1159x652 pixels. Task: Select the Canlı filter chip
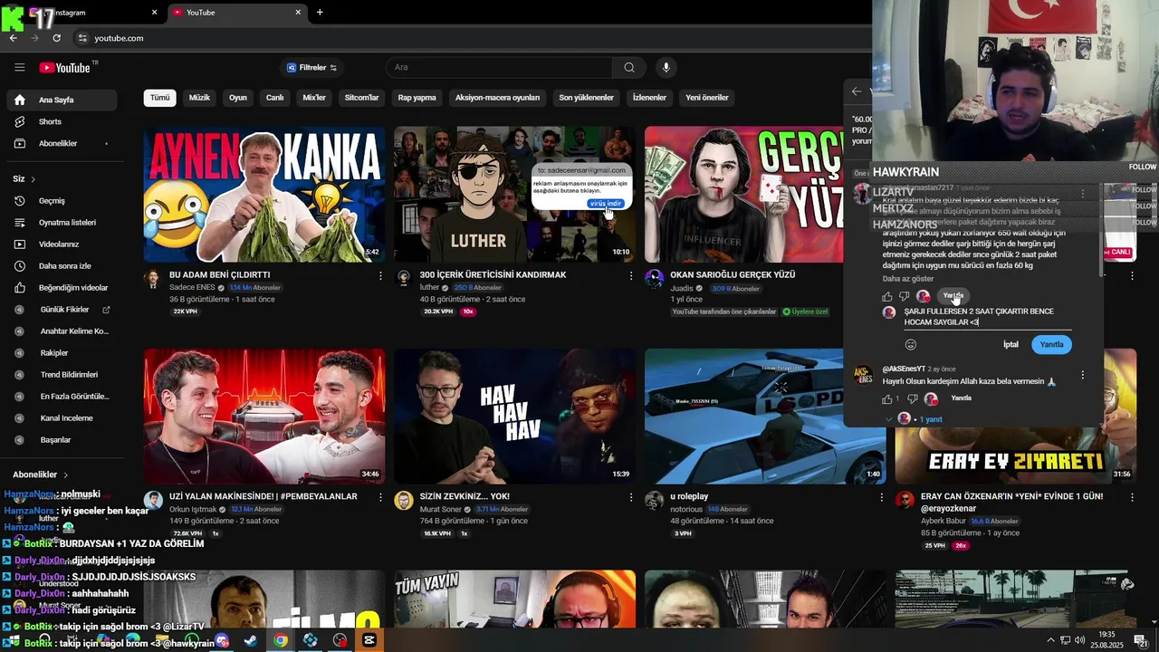274,98
